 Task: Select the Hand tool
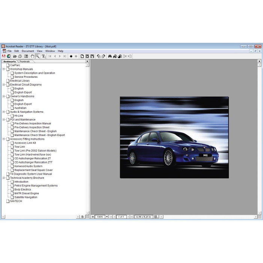[x=32, y=56]
